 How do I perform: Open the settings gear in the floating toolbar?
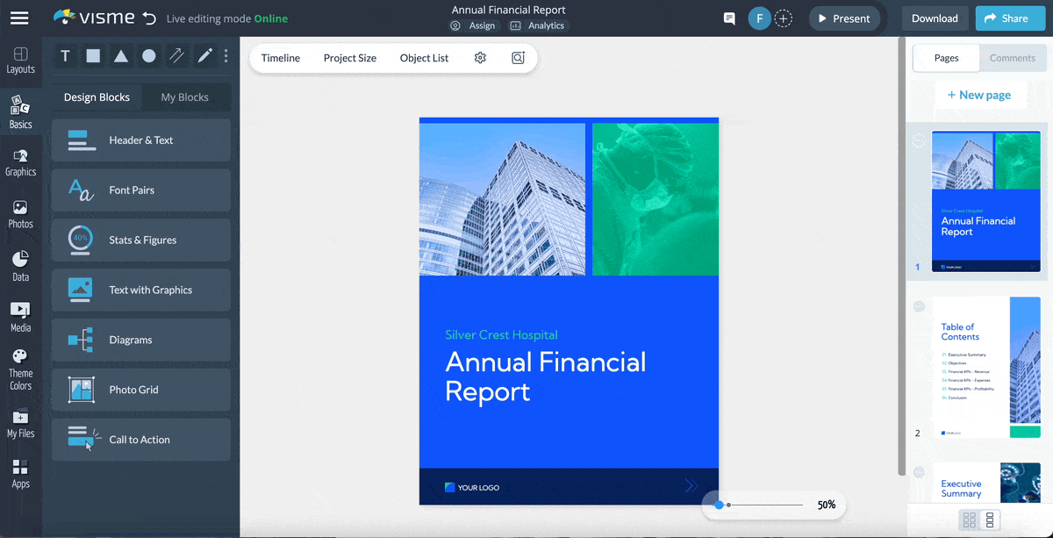coord(480,57)
